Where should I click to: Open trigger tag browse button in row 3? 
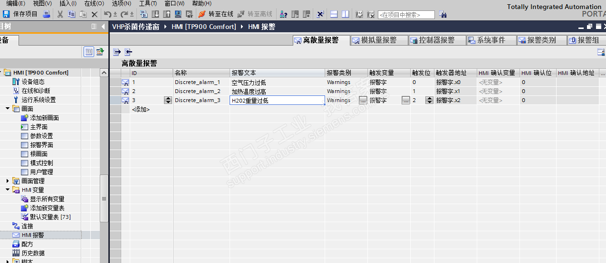click(x=406, y=100)
